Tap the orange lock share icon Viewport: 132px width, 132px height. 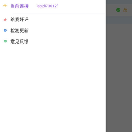coord(125,10)
